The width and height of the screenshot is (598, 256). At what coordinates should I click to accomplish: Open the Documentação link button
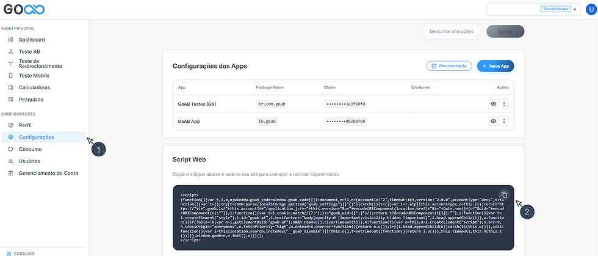(448, 66)
